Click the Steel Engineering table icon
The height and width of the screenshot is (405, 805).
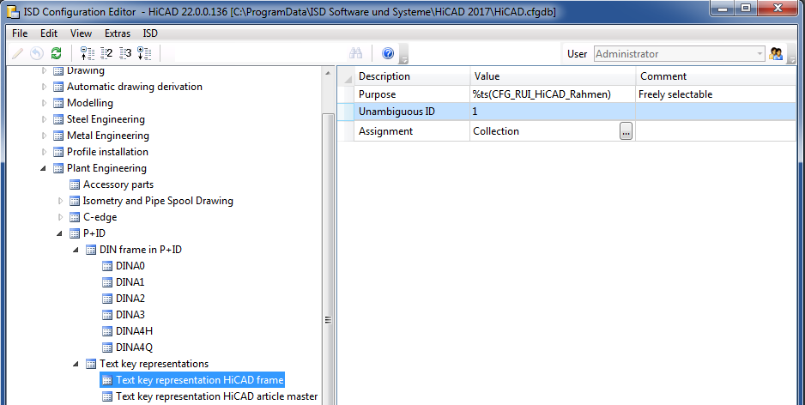[x=58, y=119]
